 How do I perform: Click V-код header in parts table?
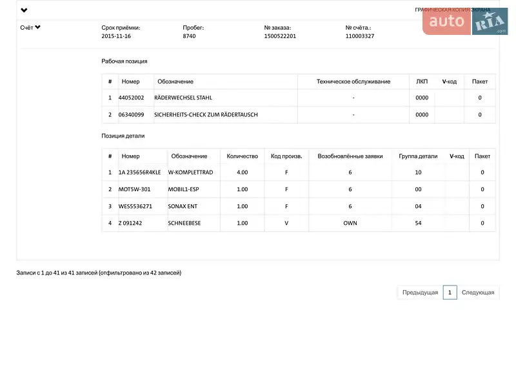(x=457, y=156)
